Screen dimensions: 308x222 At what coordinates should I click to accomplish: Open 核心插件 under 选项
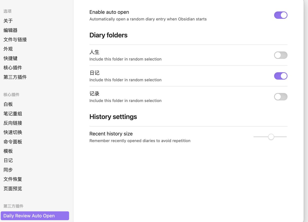(x=13, y=68)
